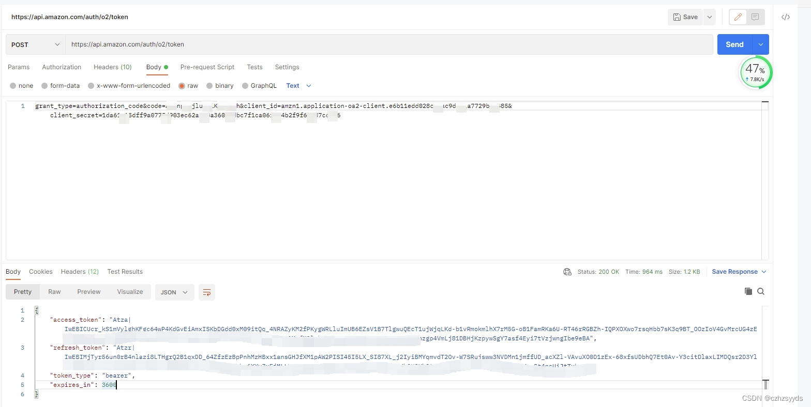Switch to edit mode pencil icon
The width and height of the screenshot is (811, 407).
(738, 17)
